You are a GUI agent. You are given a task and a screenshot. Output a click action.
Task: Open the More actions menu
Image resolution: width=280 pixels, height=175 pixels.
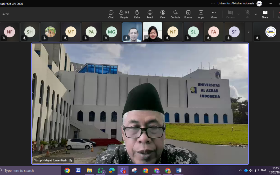point(214,14)
